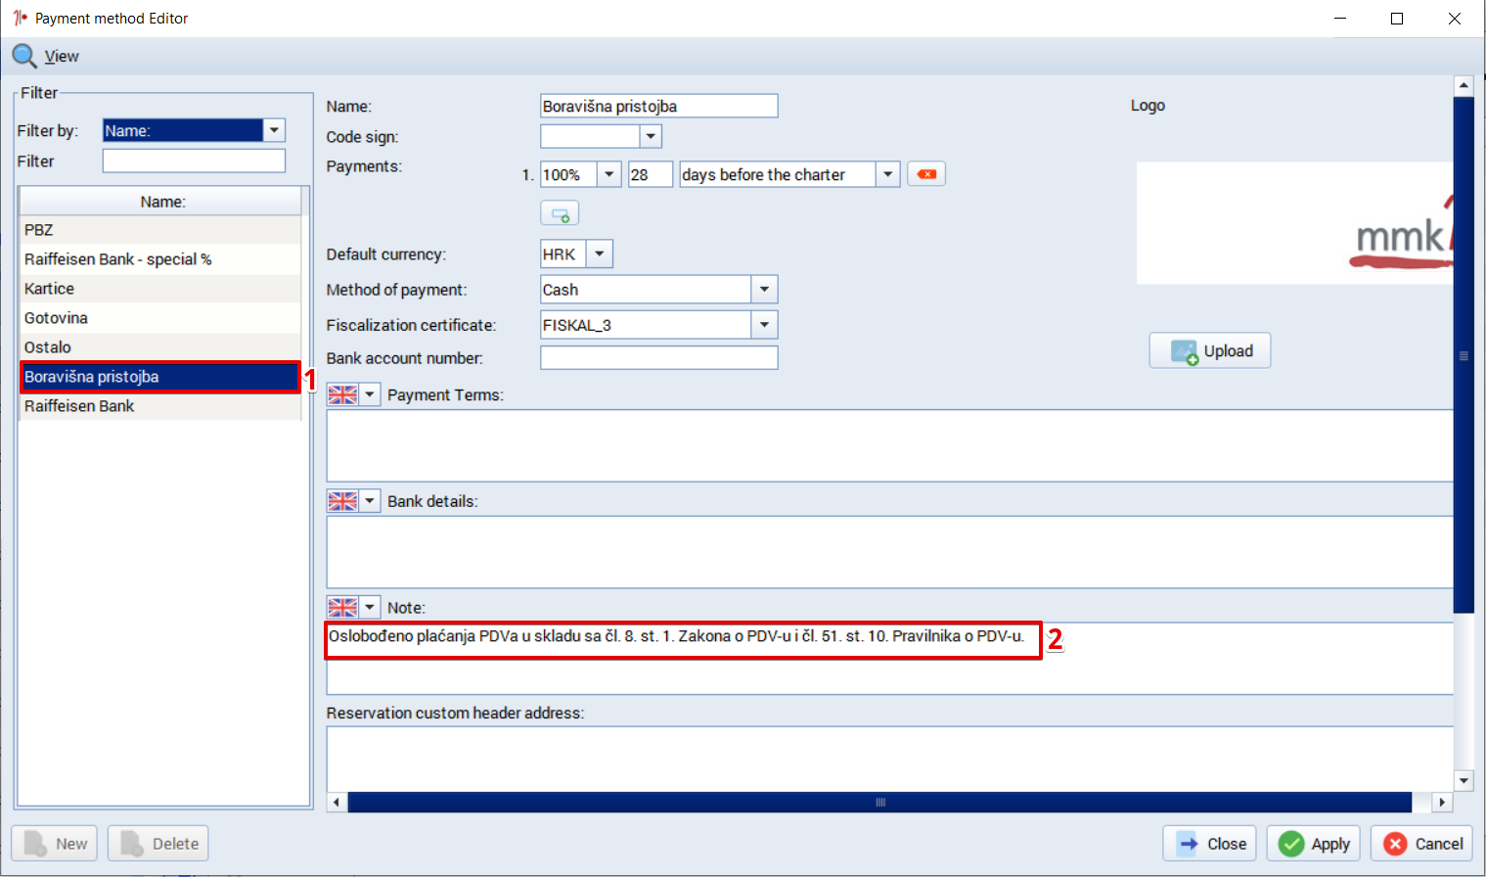Image resolution: width=1486 pixels, height=877 pixels.
Task: Remove the first payment with red delete icon
Action: (926, 174)
